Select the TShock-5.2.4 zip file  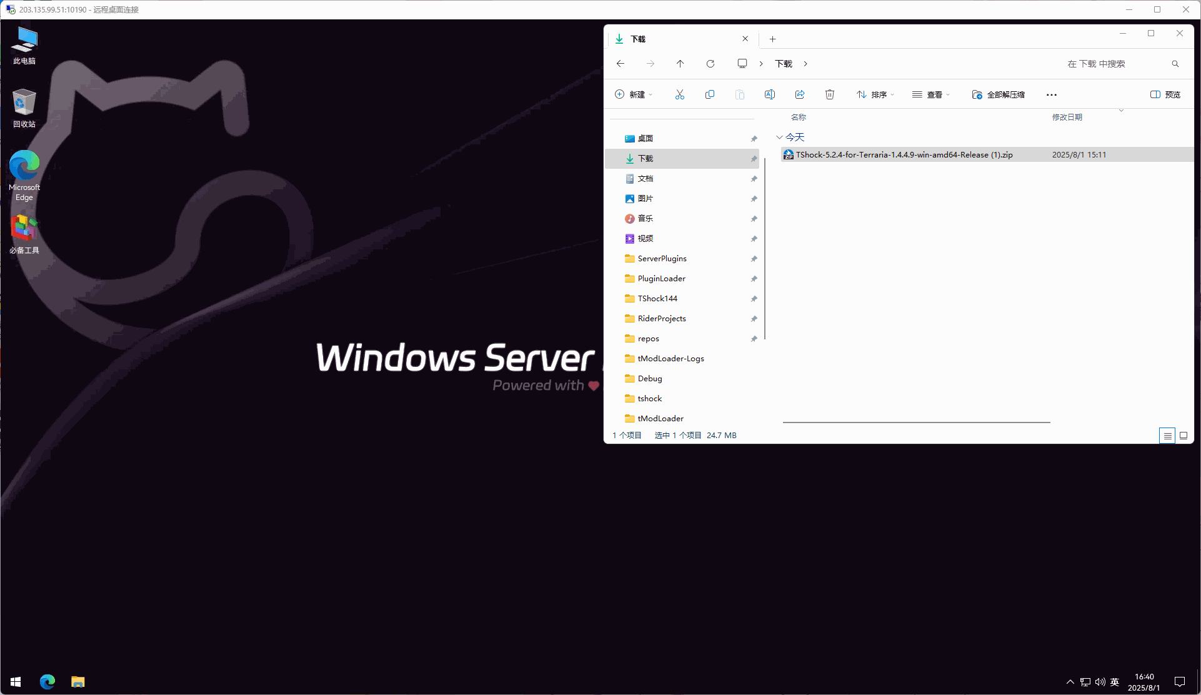point(987,155)
